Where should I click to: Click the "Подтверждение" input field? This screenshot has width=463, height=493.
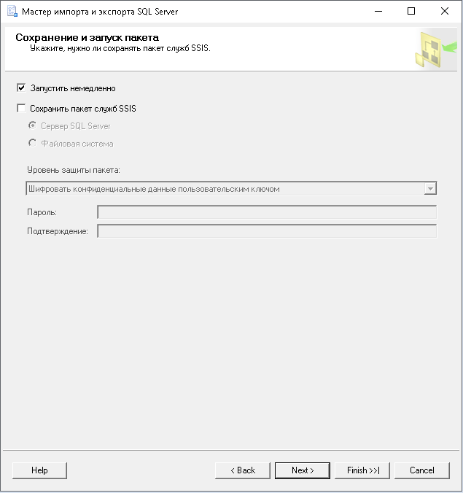pos(266,231)
